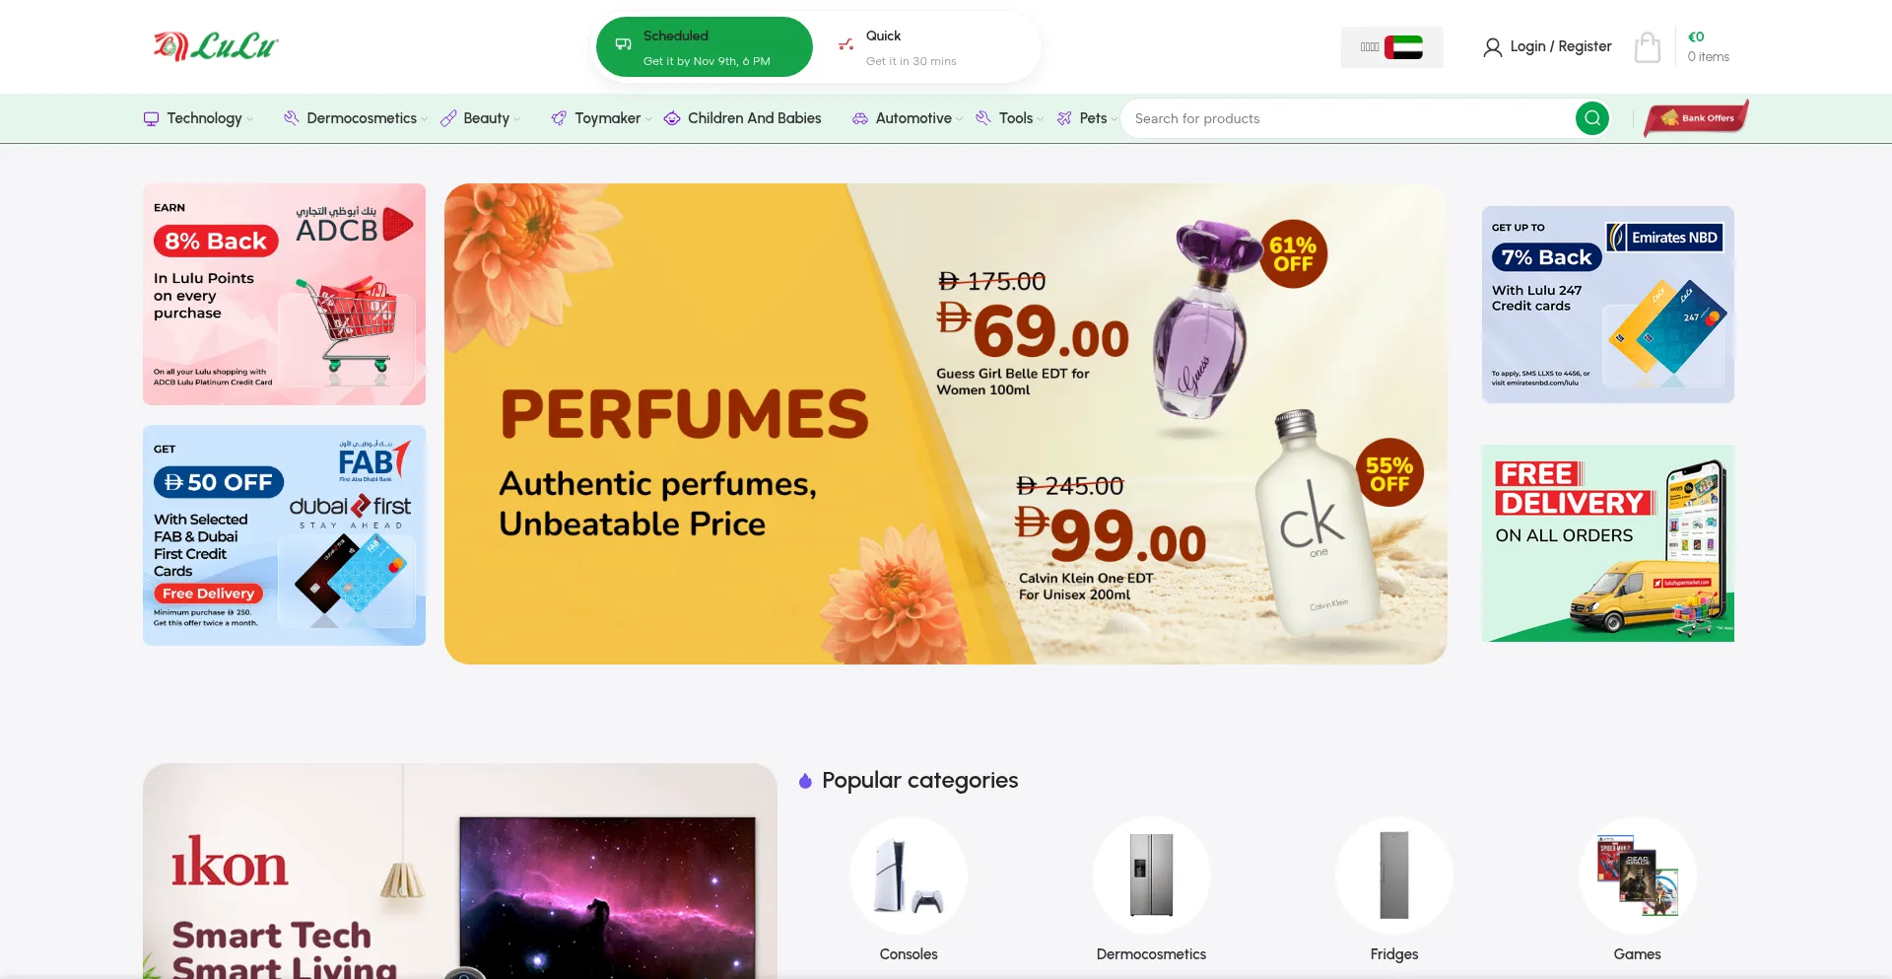Click the Login / Register link
This screenshot has height=979, width=1892.
[1560, 46]
